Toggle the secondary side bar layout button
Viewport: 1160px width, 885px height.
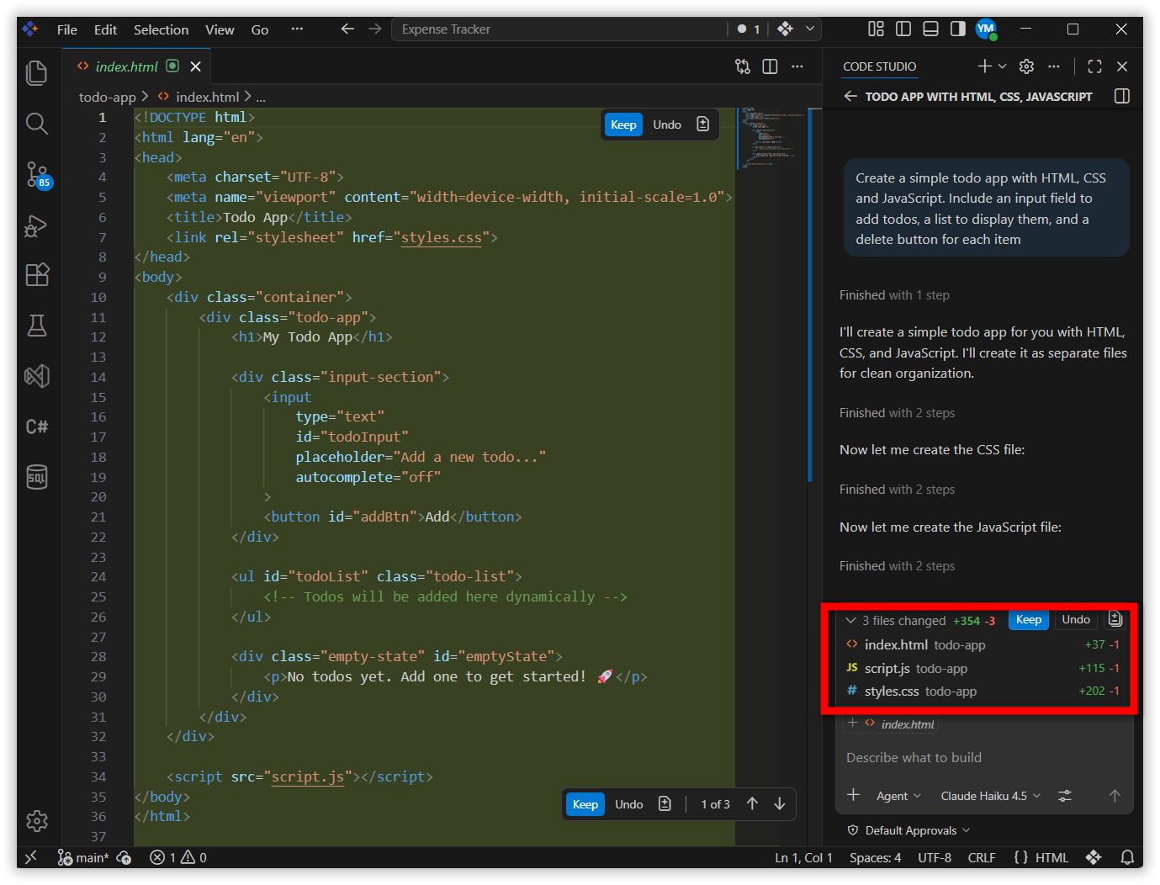tap(957, 29)
